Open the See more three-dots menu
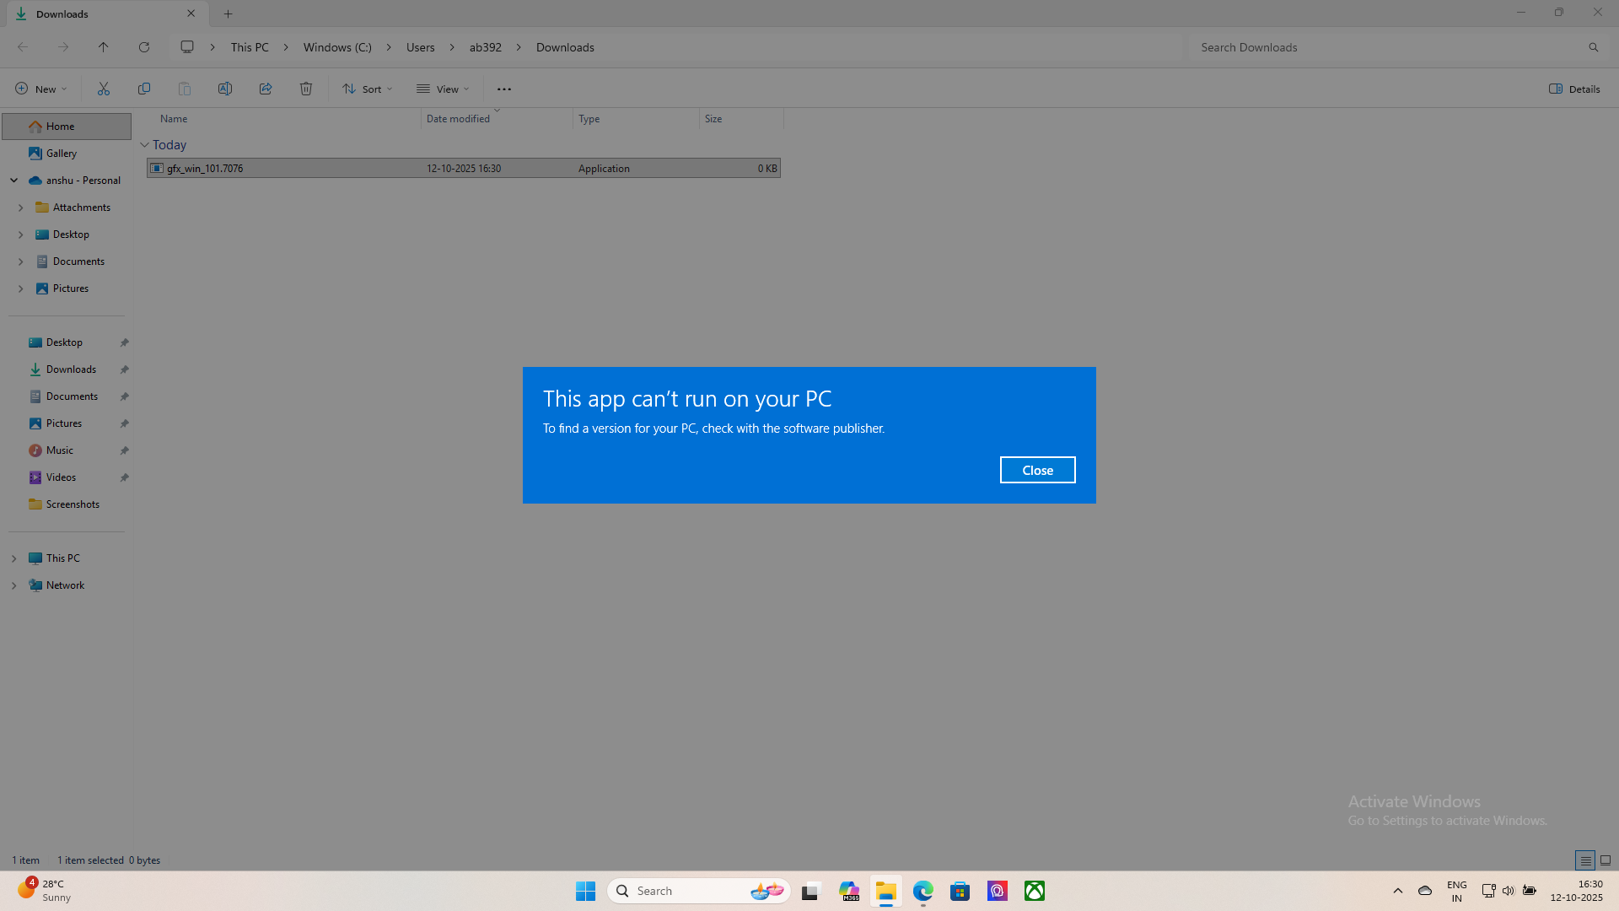Image resolution: width=1619 pixels, height=911 pixels. 504,89
